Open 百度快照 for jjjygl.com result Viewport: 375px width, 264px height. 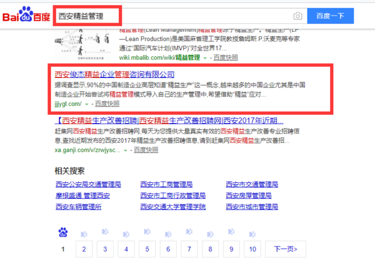pyautogui.click(x=107, y=104)
